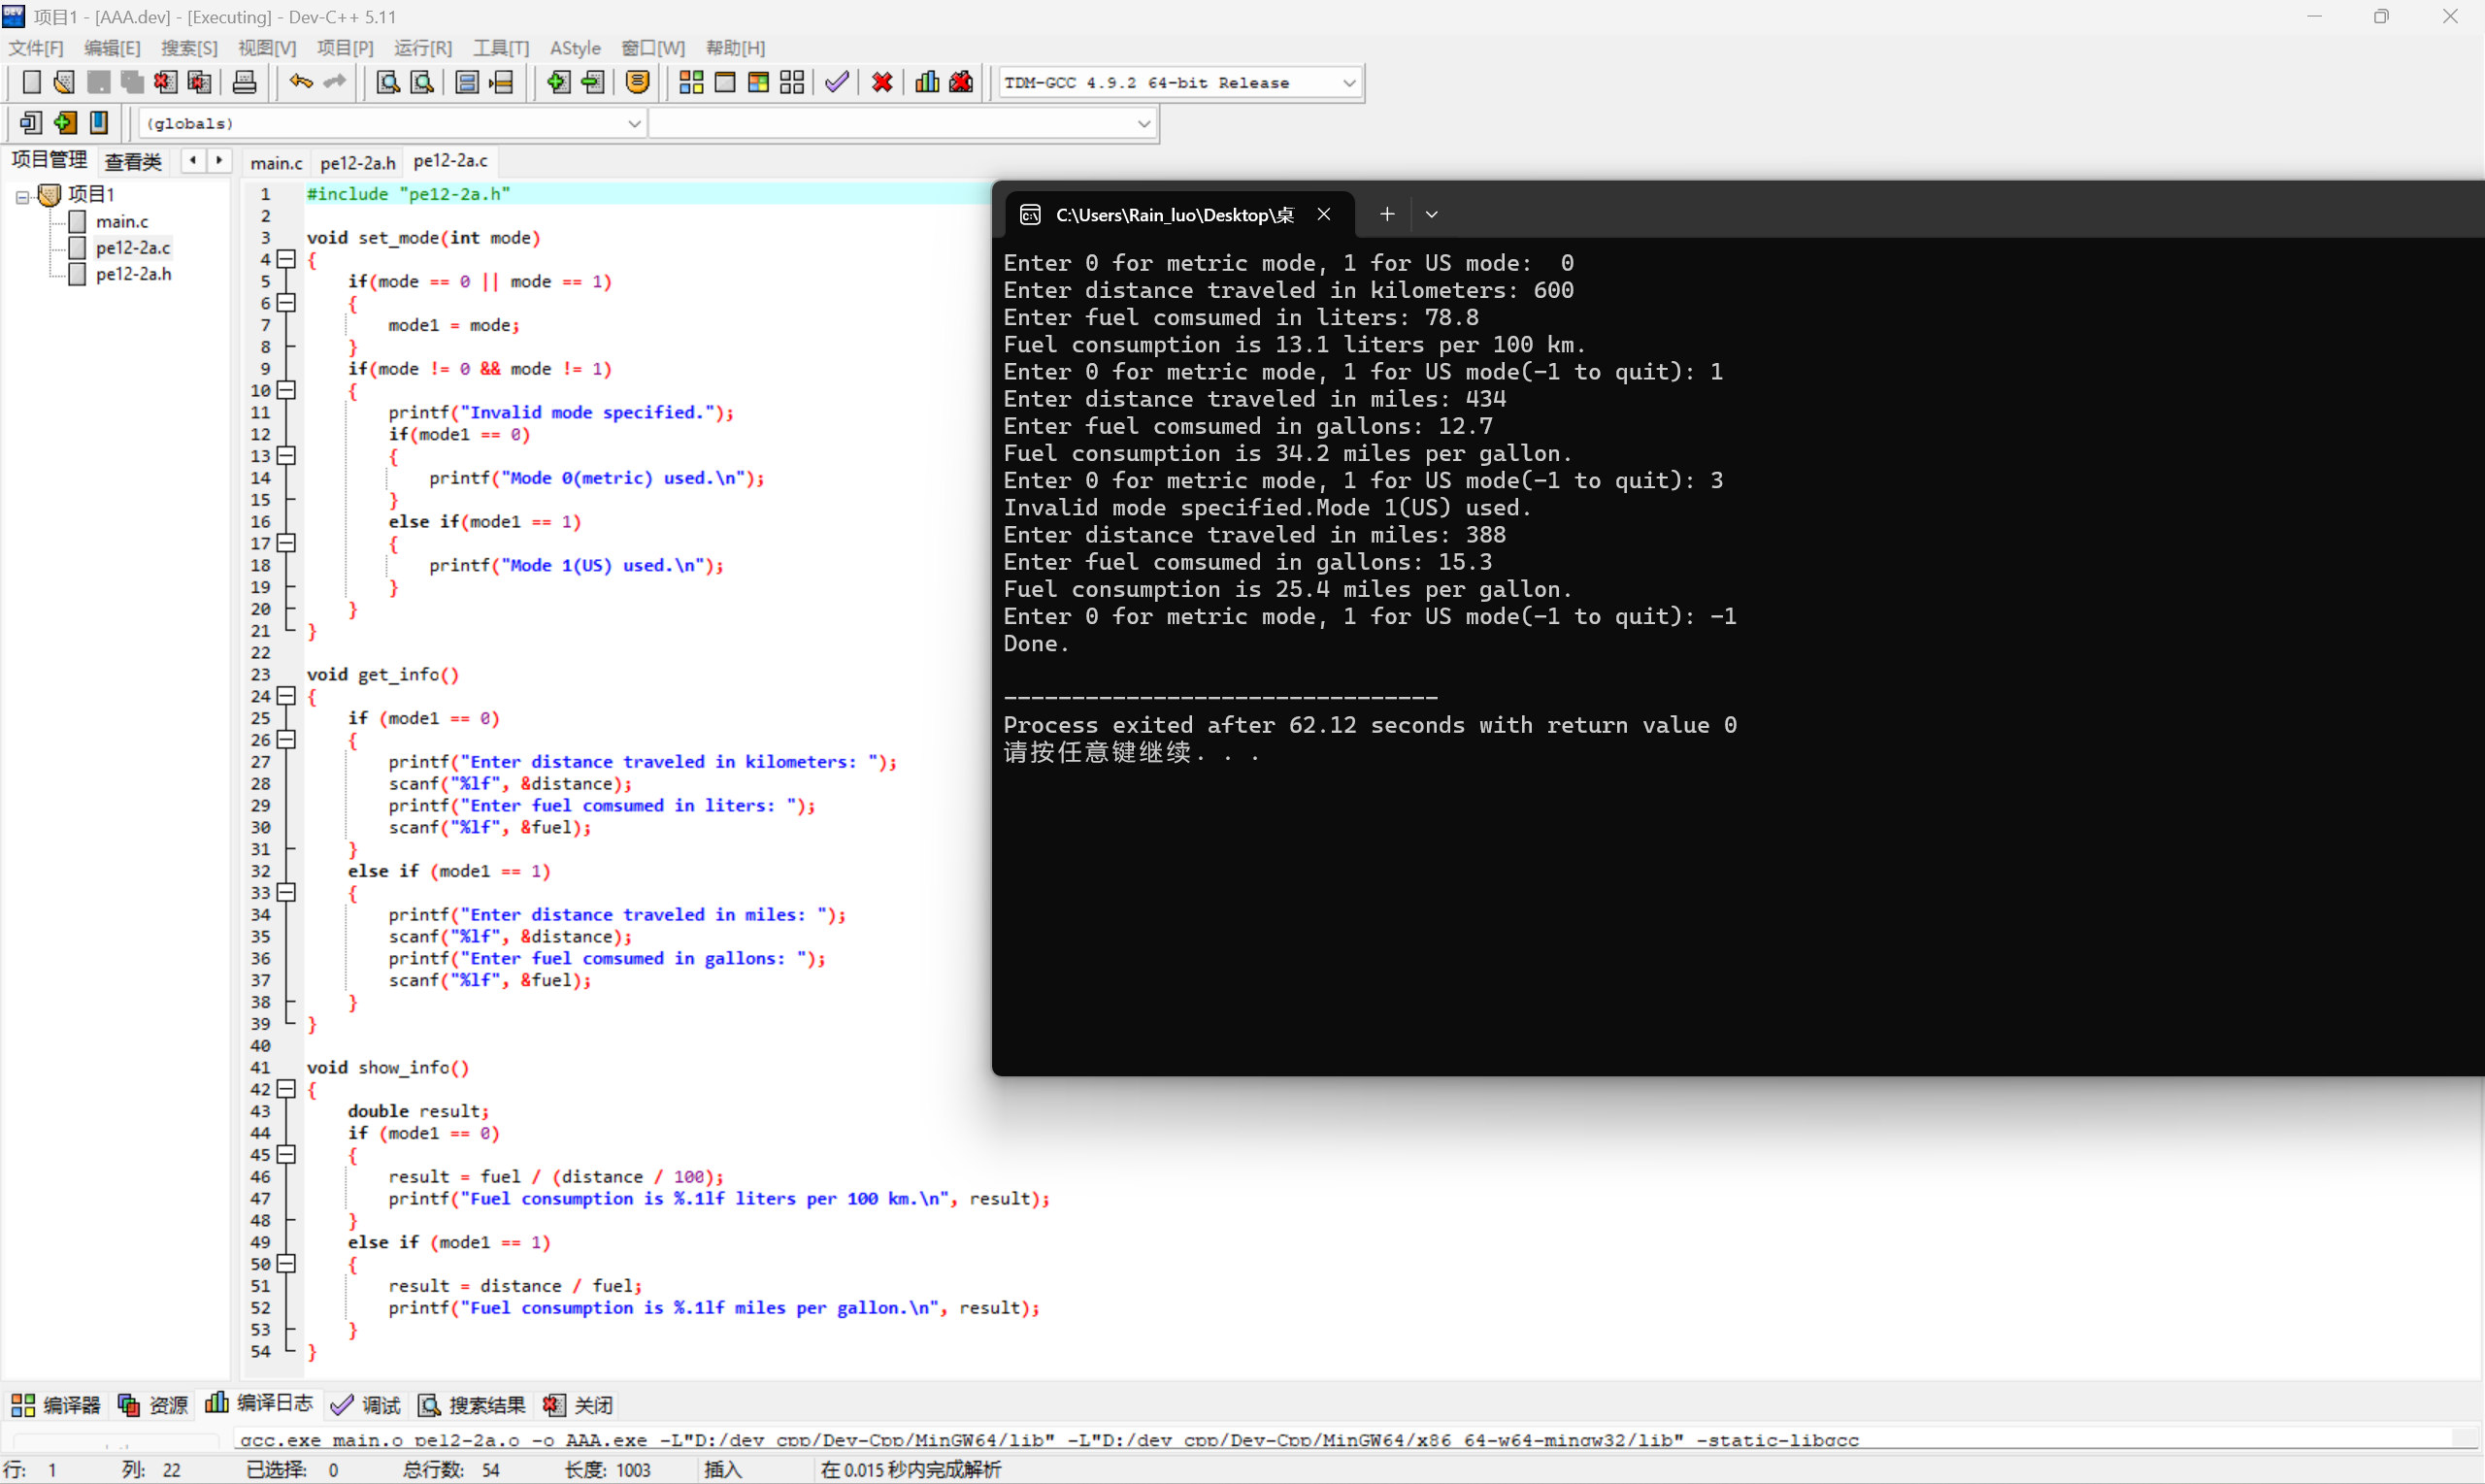Click the purple checkmark syntax check icon
2485x1484 pixels.
click(x=837, y=82)
